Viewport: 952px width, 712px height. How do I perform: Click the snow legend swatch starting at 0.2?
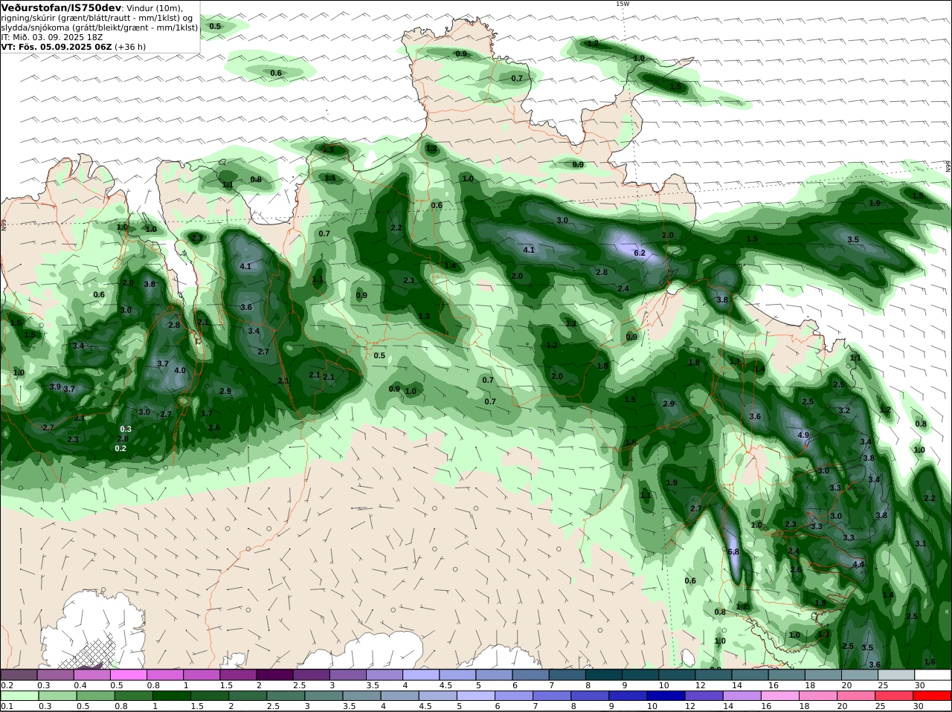pyautogui.click(x=19, y=675)
